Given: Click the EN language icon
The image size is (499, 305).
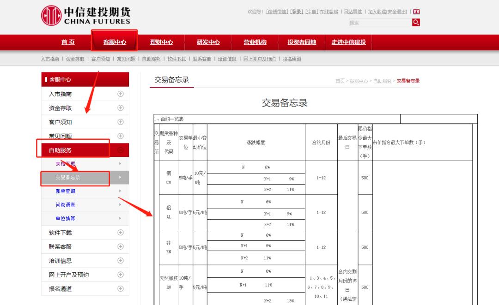Looking at the screenshot, I should 417,12.
